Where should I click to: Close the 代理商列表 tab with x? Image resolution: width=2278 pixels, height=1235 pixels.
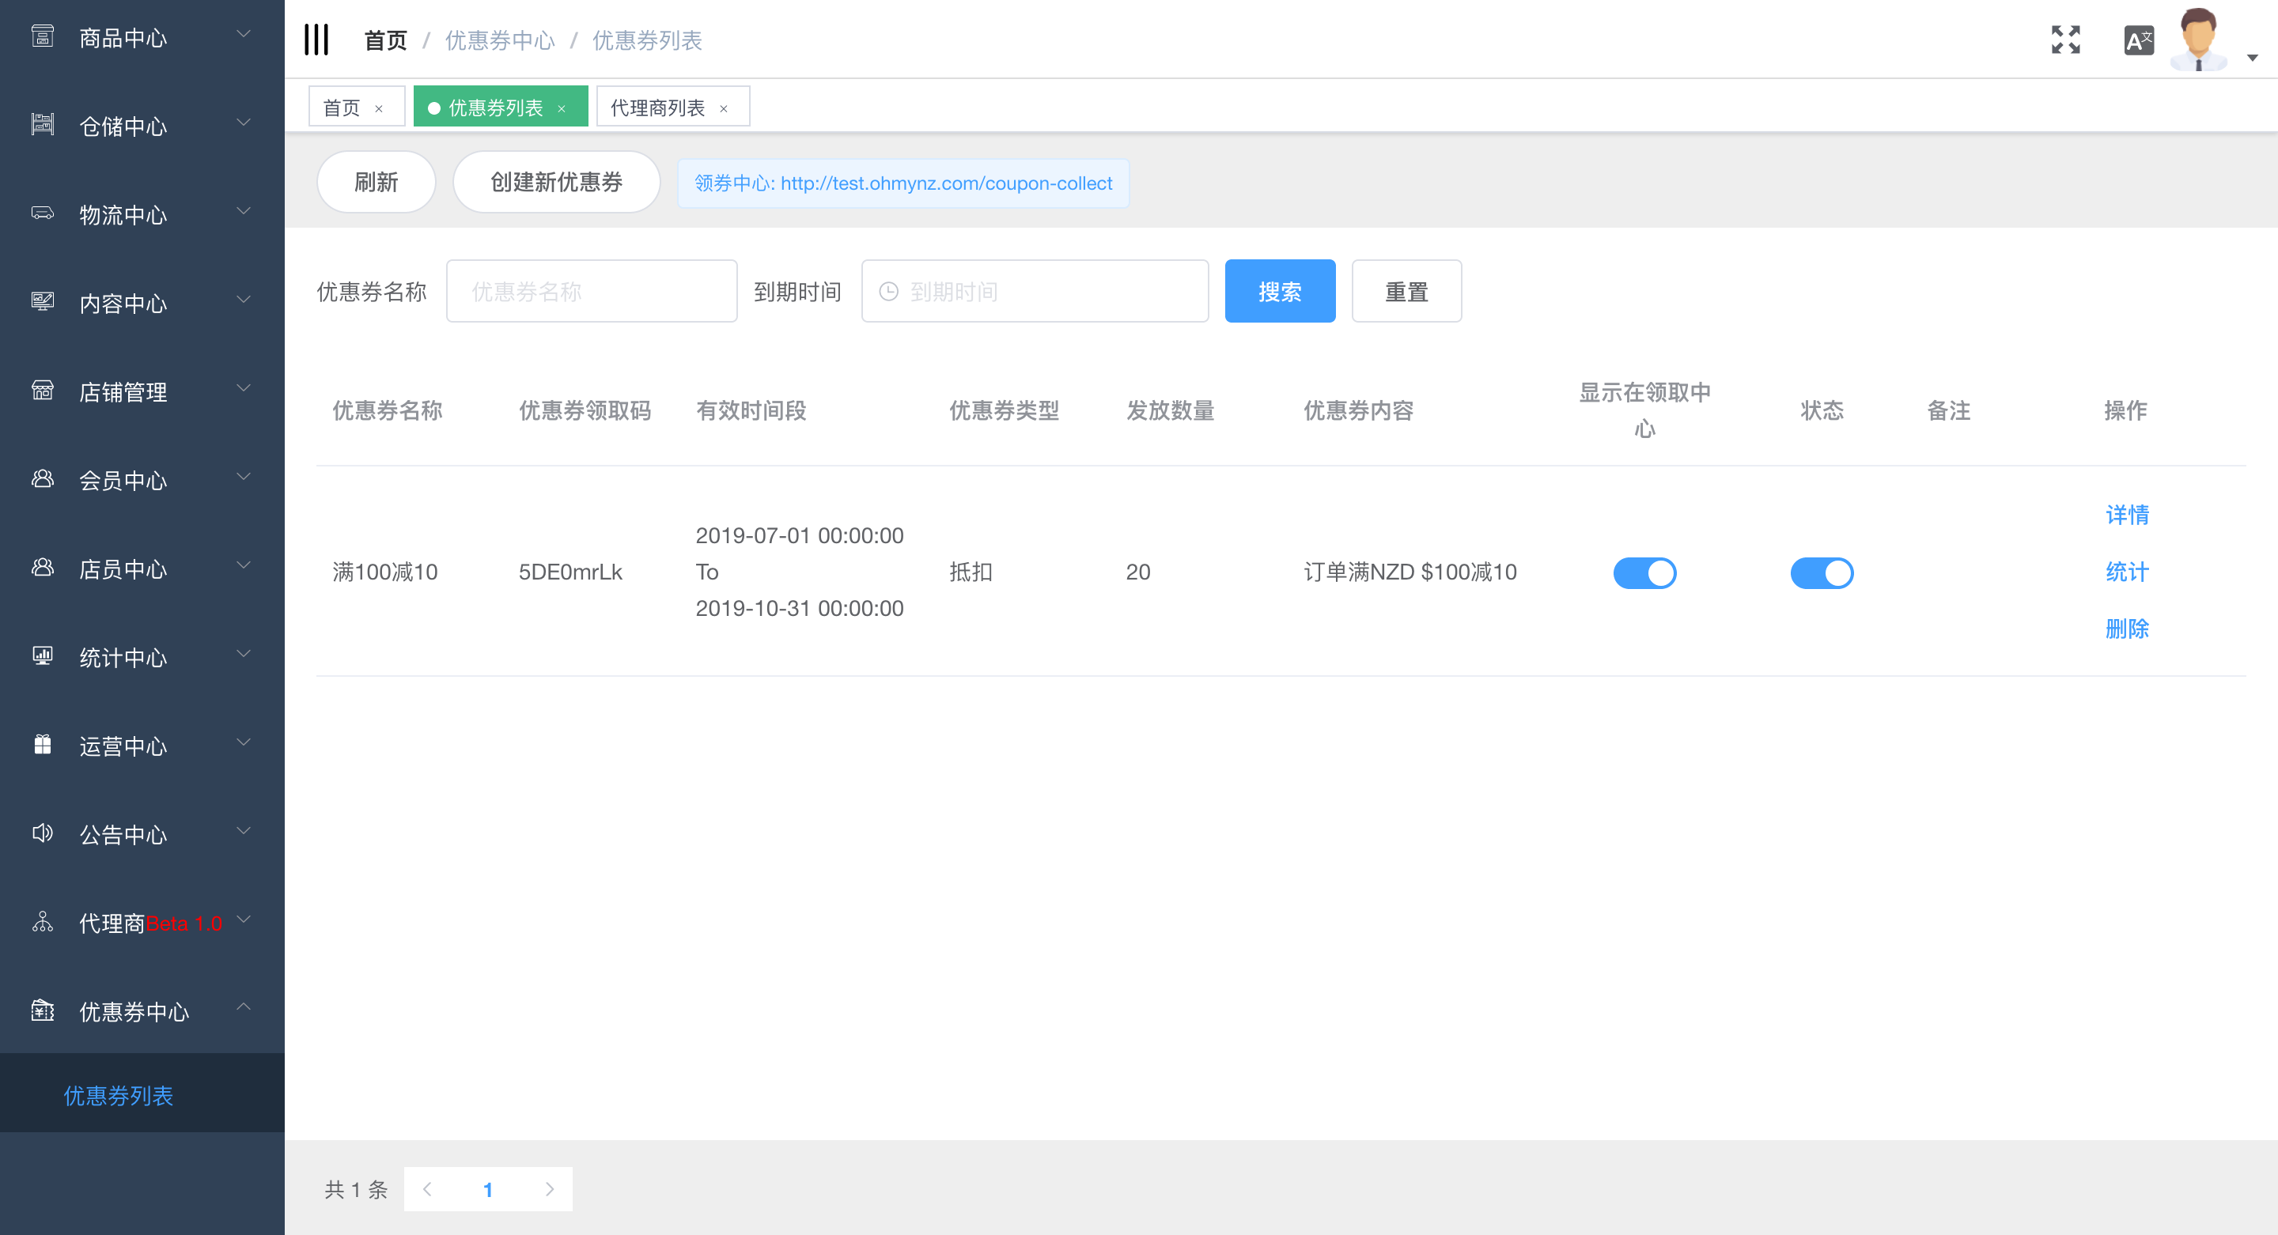pos(724,108)
